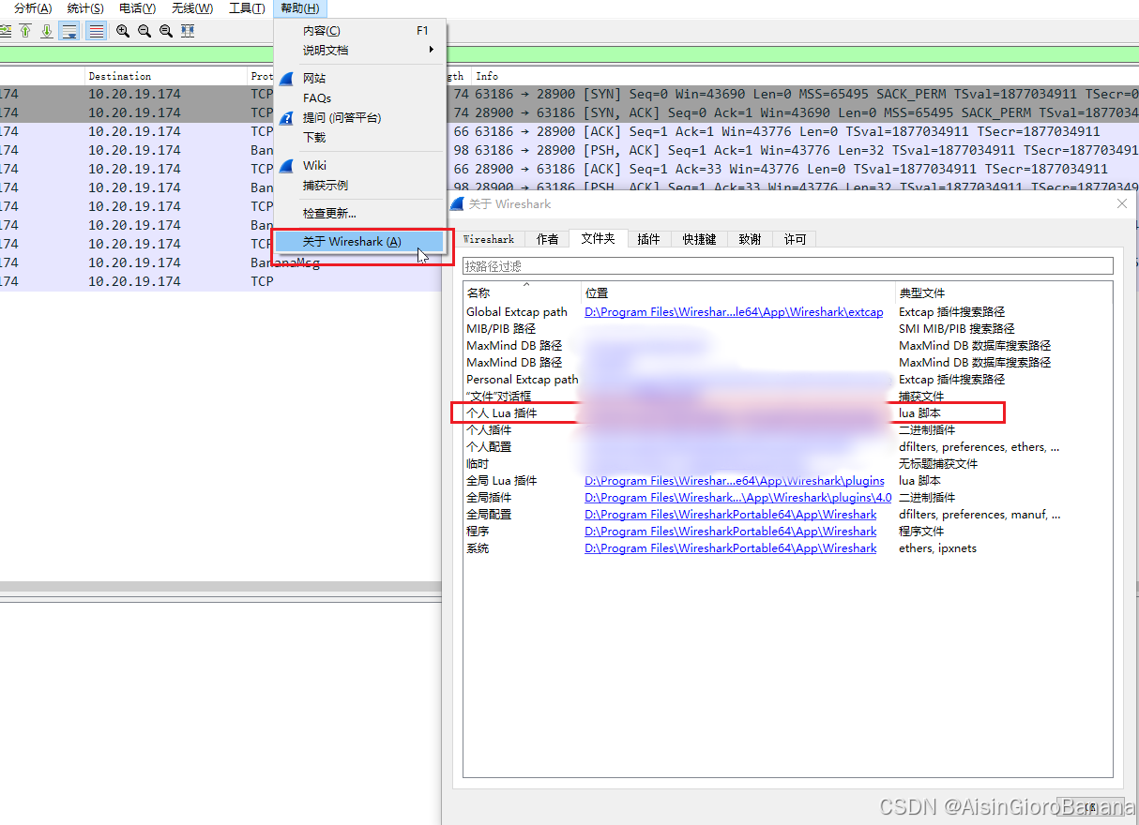
Task: Choose 下载 in Help menu
Action: pyautogui.click(x=360, y=137)
